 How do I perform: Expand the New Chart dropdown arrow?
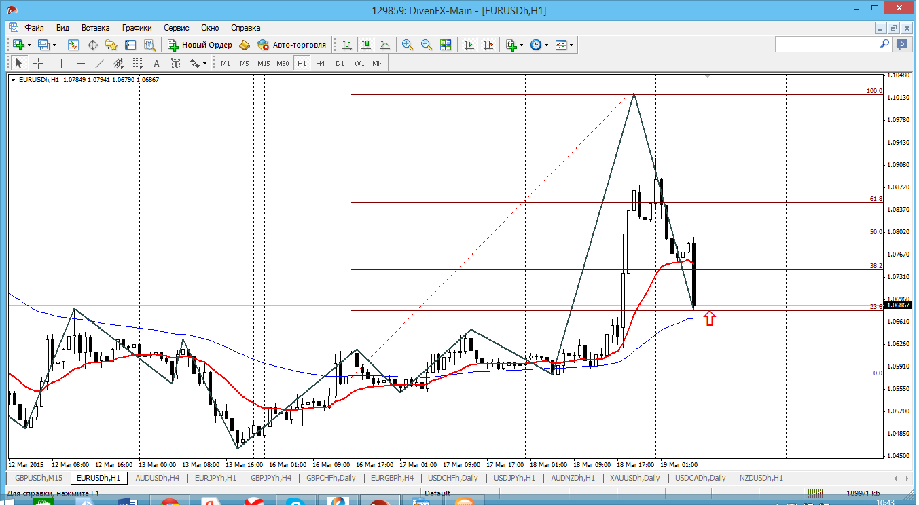(x=29, y=45)
